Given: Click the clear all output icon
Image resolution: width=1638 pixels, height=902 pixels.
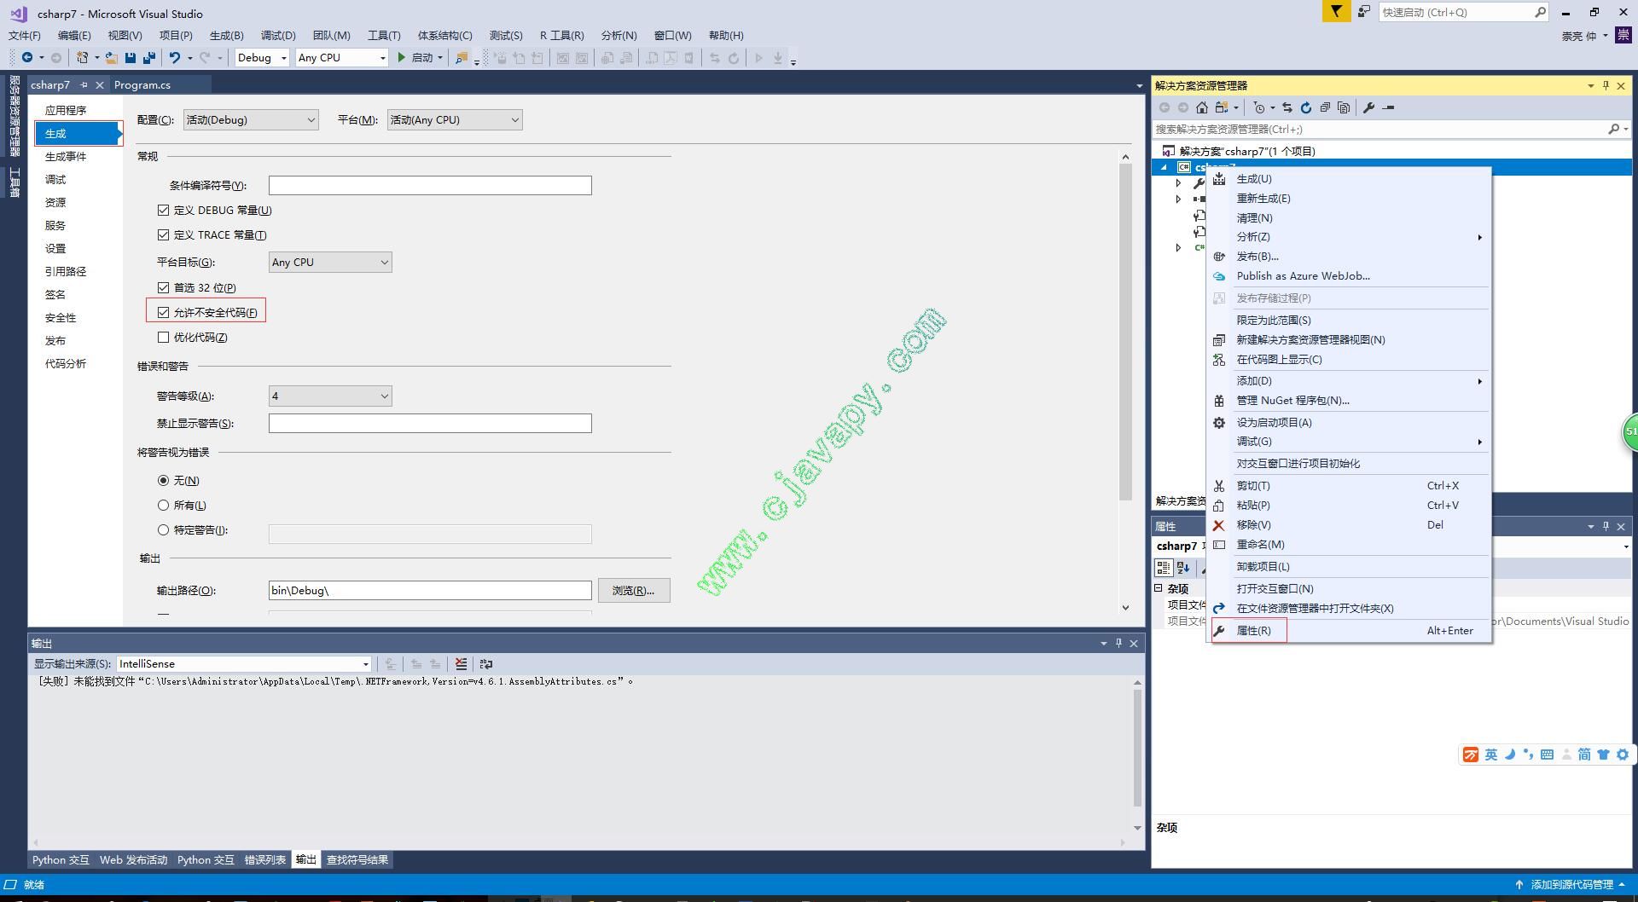Looking at the screenshot, I should pyautogui.click(x=461, y=664).
